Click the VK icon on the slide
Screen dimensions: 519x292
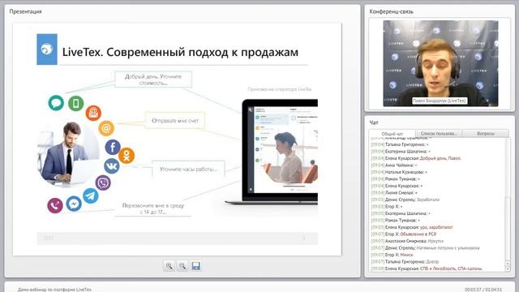(x=112, y=165)
